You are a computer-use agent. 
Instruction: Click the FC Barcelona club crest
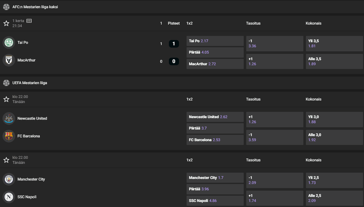tap(9, 136)
